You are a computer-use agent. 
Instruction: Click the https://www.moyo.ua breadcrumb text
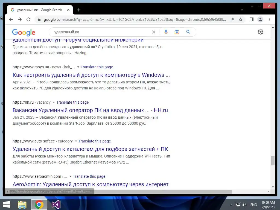click(31, 67)
